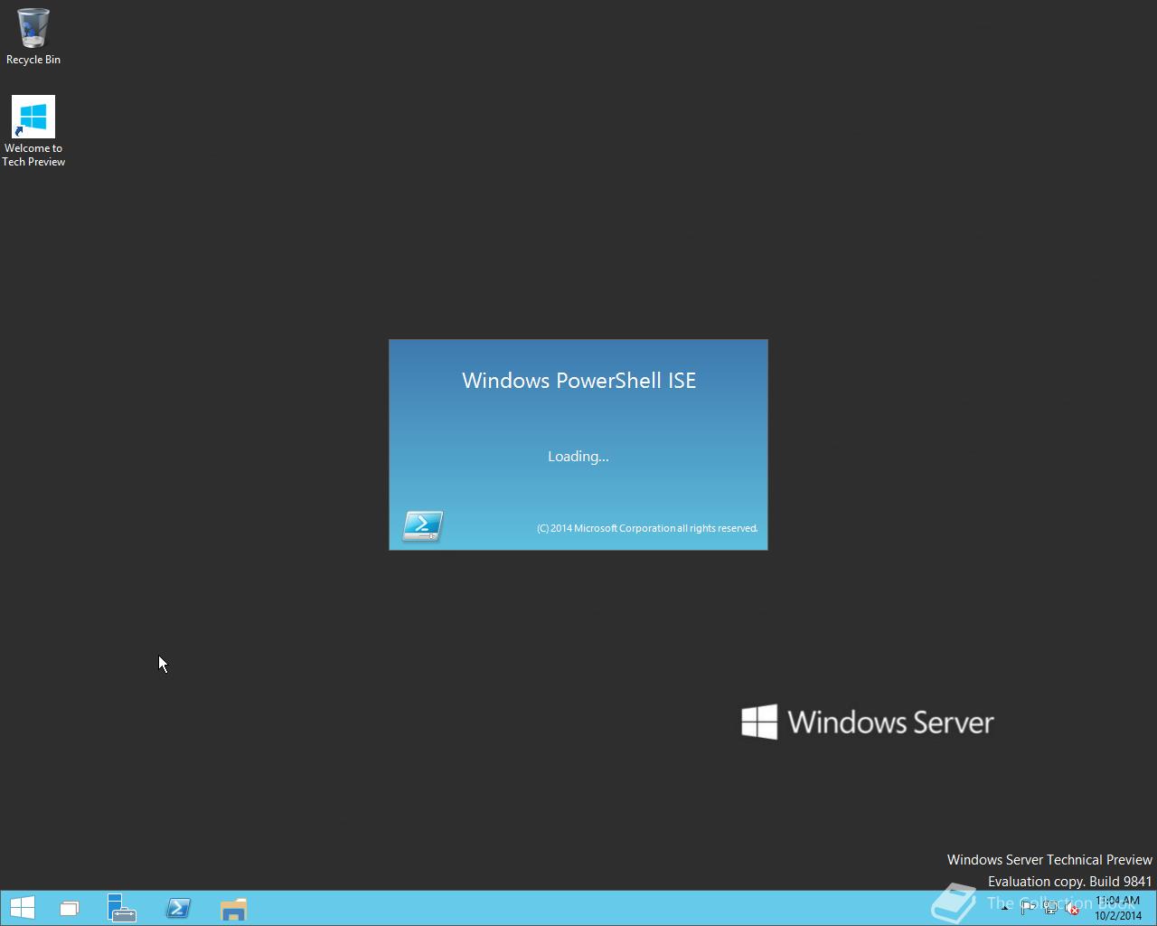Click the 'Windows PowerShell ISE' splash title
This screenshot has height=926, width=1157.
pos(578,381)
